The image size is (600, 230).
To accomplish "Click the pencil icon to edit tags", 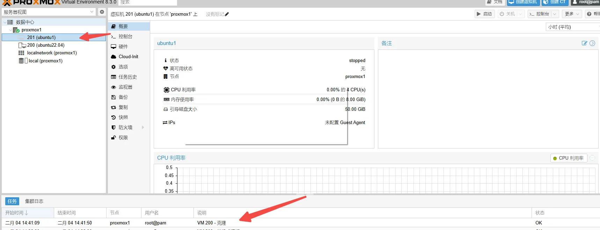I will pyautogui.click(x=227, y=14).
